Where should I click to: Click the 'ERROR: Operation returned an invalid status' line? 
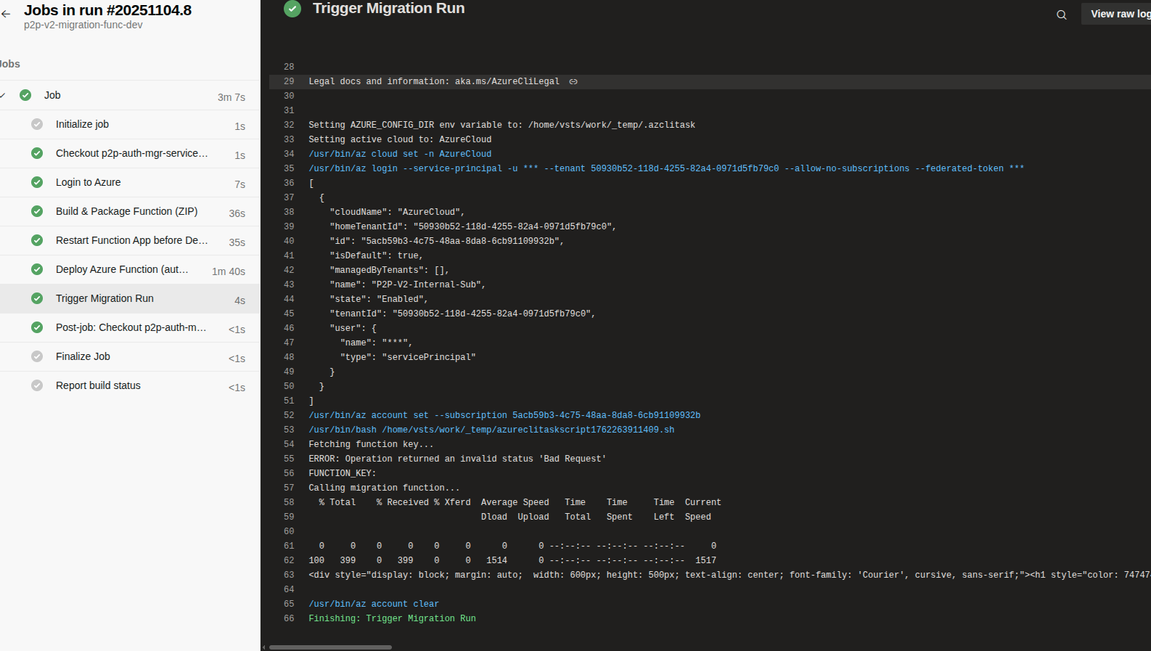tap(457, 459)
